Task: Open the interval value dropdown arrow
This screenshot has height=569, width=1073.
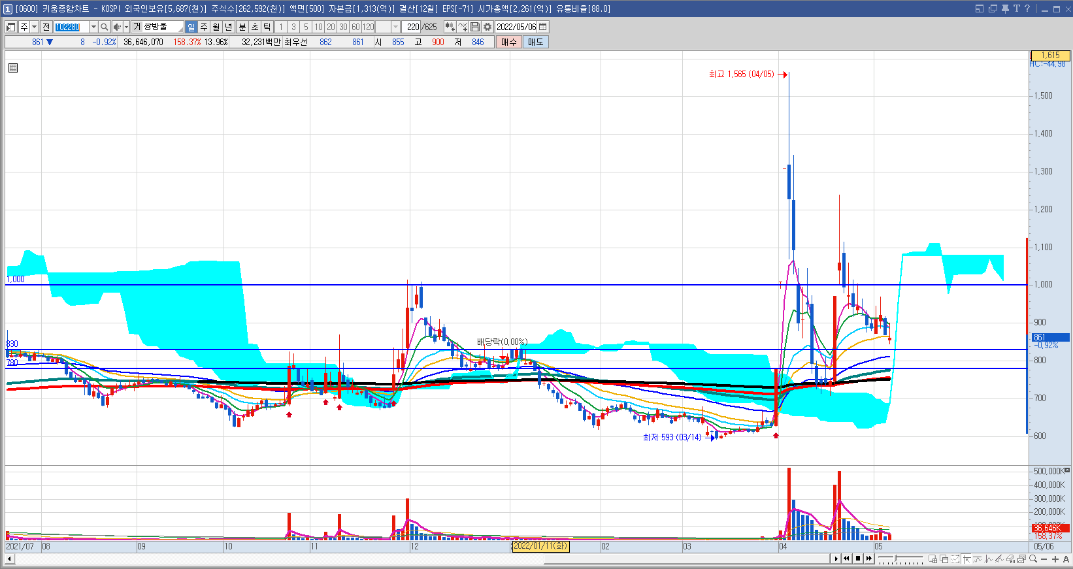Action: coord(395,27)
